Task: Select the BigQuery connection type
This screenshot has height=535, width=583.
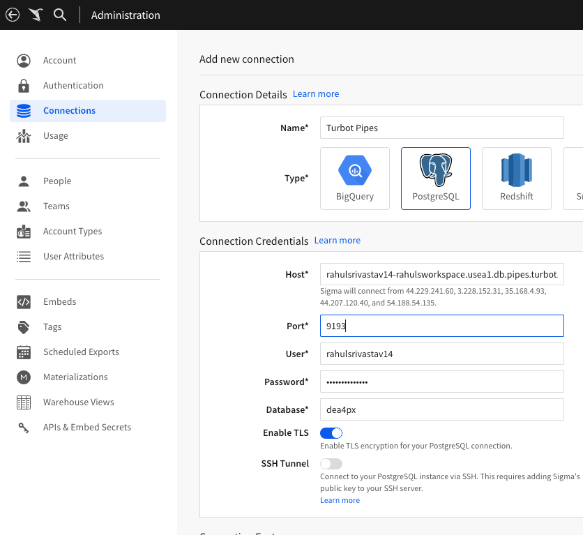Action: (355, 179)
